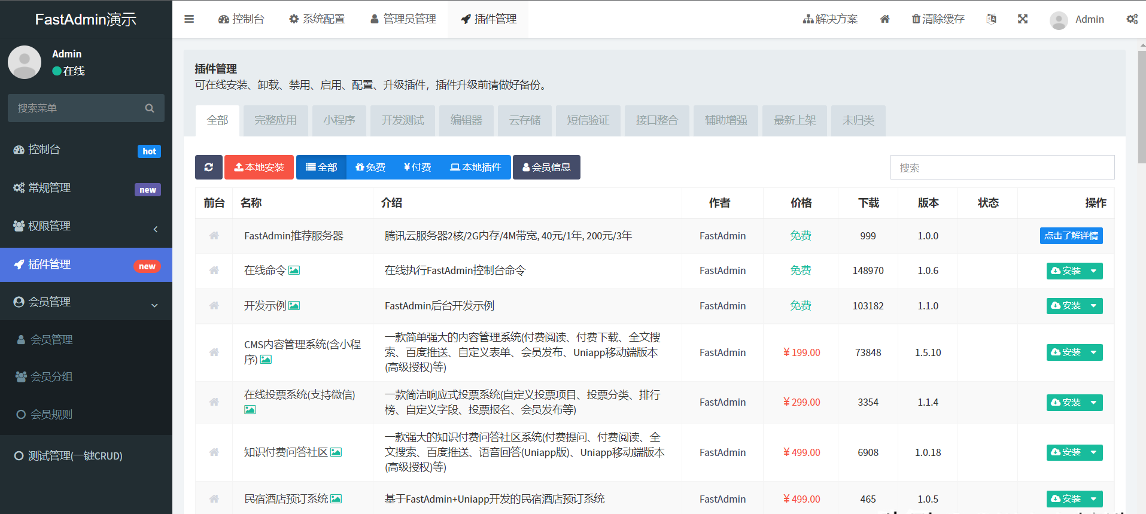Expand install dropdown arrow for 知识付费问答社区

pos(1094,452)
